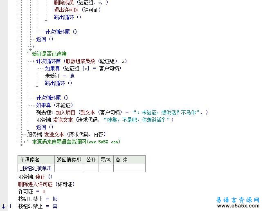Click the green comment 验证是否已连接
The width and height of the screenshot is (263, 211).
click(x=49, y=54)
